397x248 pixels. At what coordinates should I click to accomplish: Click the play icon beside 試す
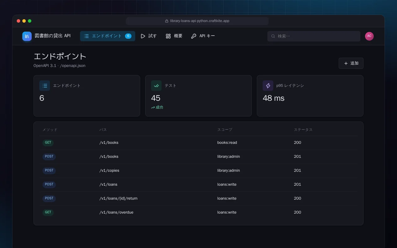tap(143, 36)
